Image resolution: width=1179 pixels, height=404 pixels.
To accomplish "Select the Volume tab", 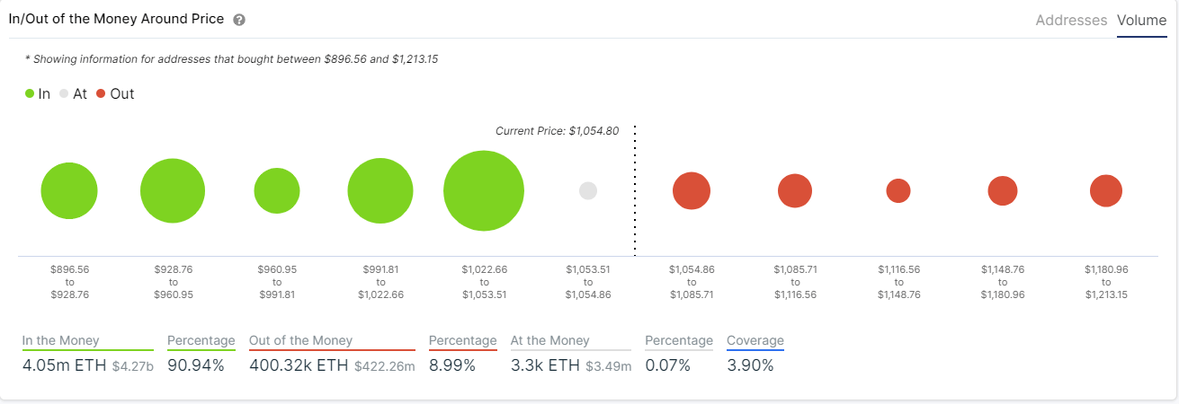I will point(1141,20).
